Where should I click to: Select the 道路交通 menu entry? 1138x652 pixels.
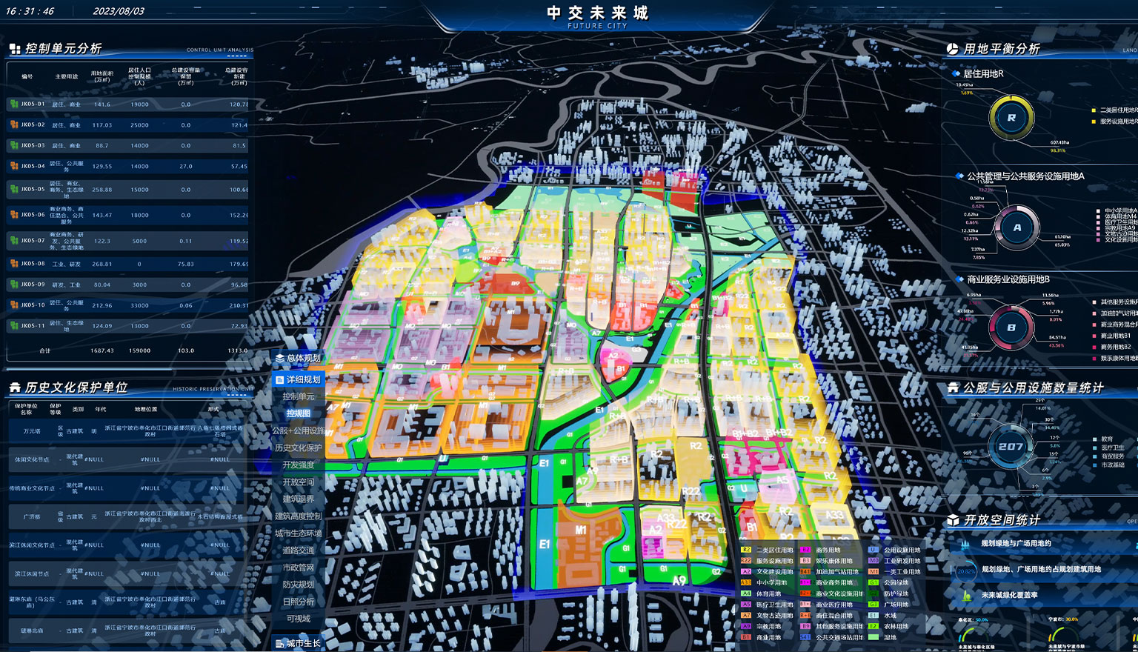[x=298, y=550]
